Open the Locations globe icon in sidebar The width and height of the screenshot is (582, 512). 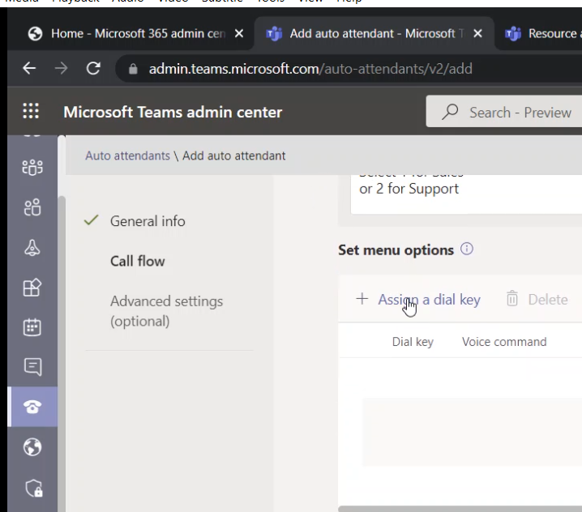click(x=32, y=447)
